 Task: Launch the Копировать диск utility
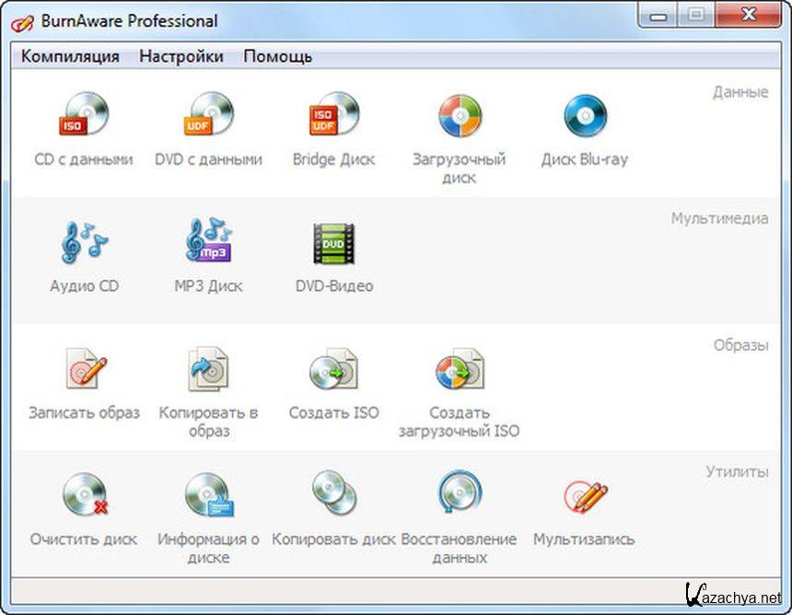click(x=333, y=496)
